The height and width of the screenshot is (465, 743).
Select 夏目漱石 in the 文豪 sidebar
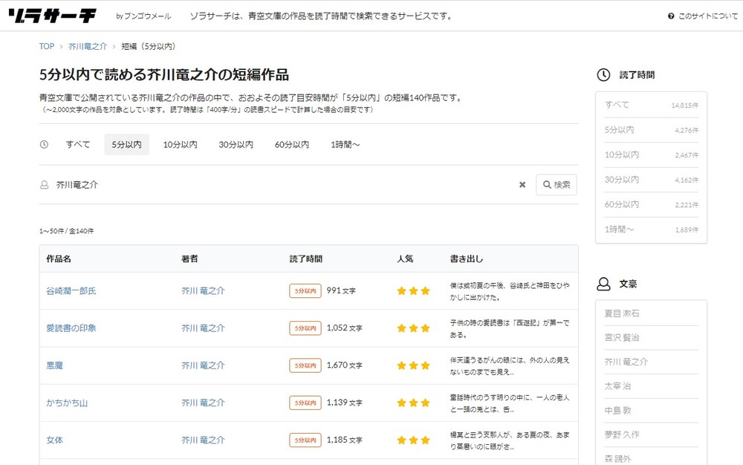pos(622,313)
